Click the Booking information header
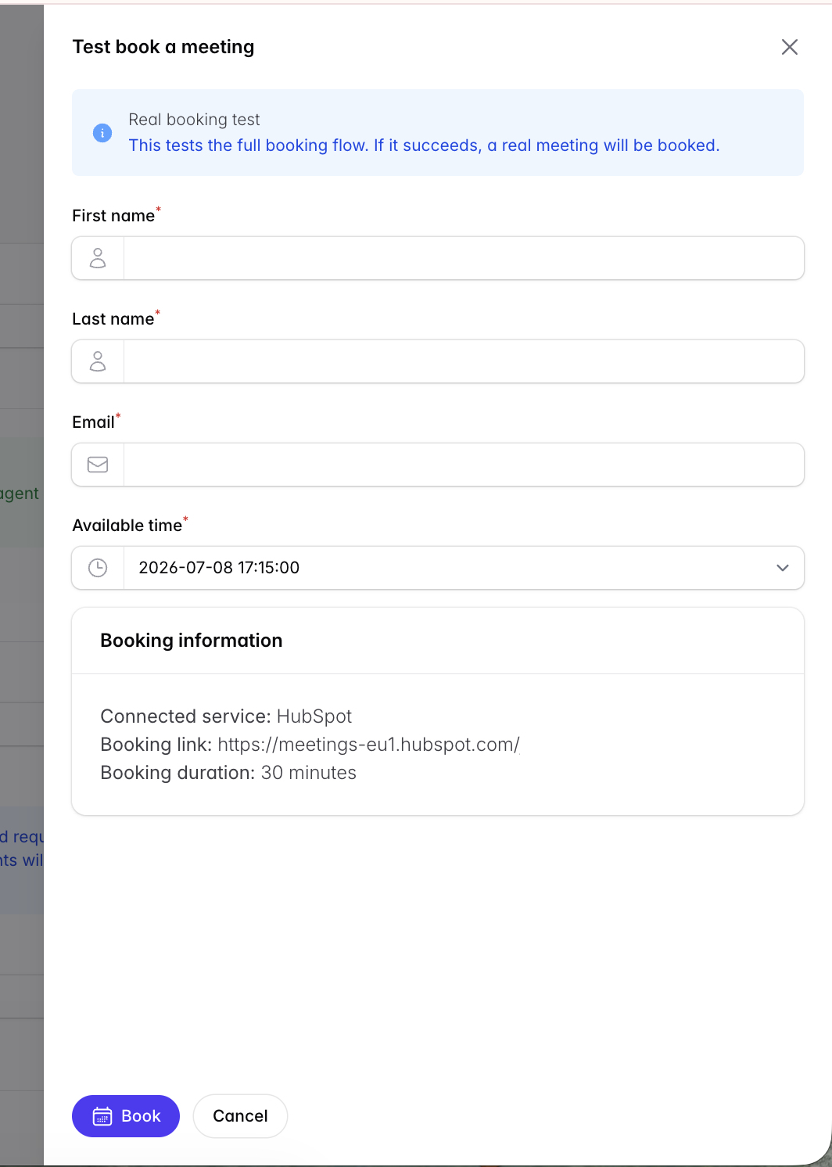 click(192, 641)
